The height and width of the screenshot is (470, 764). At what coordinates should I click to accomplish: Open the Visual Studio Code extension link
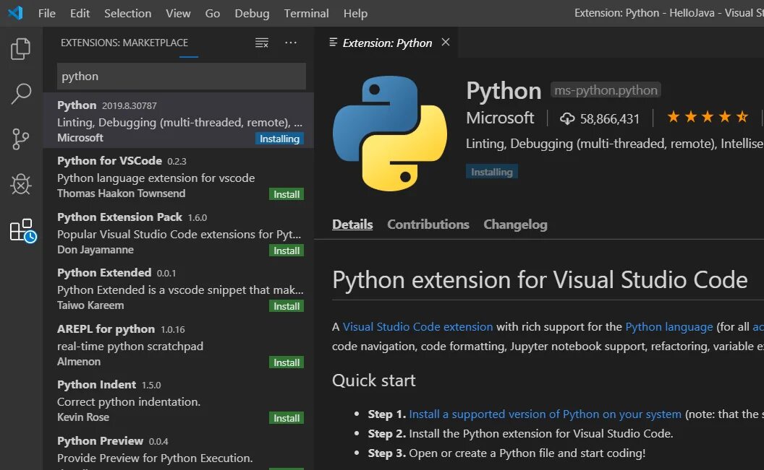click(x=417, y=327)
